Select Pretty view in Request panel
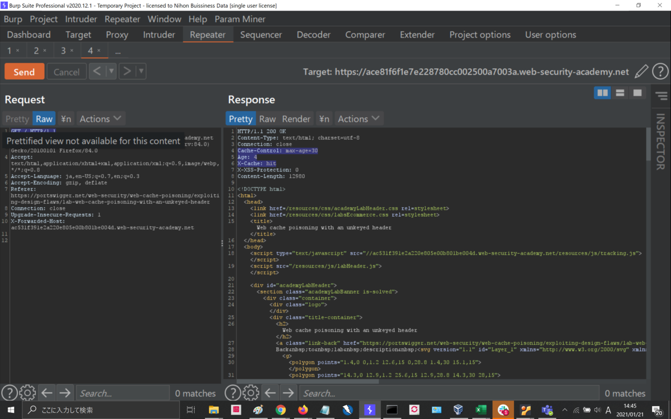The width and height of the screenshot is (671, 419). pyautogui.click(x=17, y=118)
